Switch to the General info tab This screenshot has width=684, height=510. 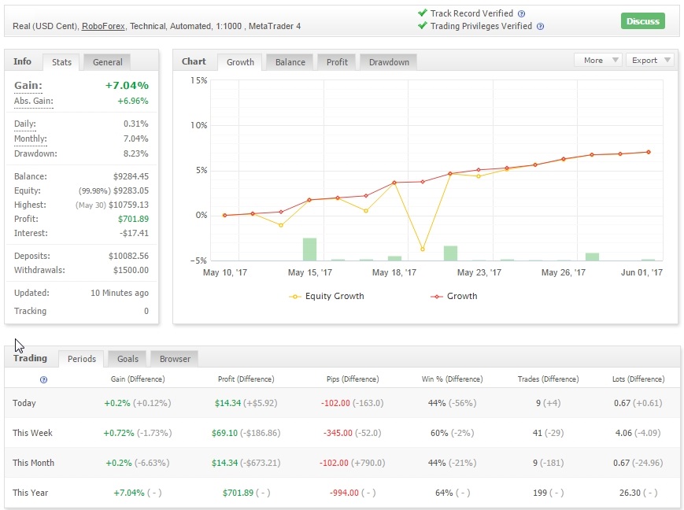tap(108, 62)
